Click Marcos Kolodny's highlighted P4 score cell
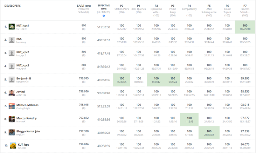 [x=189, y=119]
